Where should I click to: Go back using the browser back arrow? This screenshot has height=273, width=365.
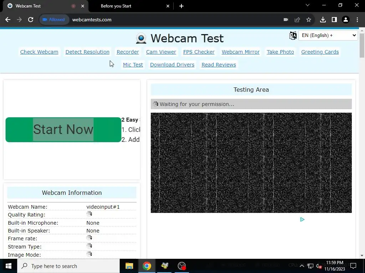[8, 20]
